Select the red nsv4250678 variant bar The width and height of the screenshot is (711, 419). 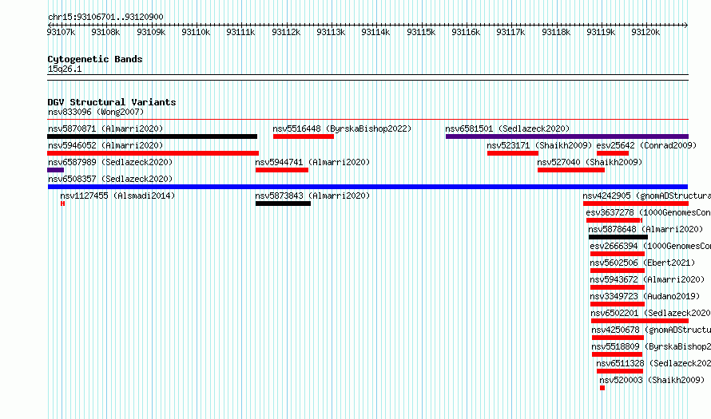[x=618, y=338]
